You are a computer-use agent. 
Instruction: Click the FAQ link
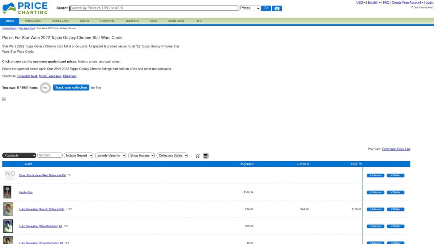(x=386, y=3)
